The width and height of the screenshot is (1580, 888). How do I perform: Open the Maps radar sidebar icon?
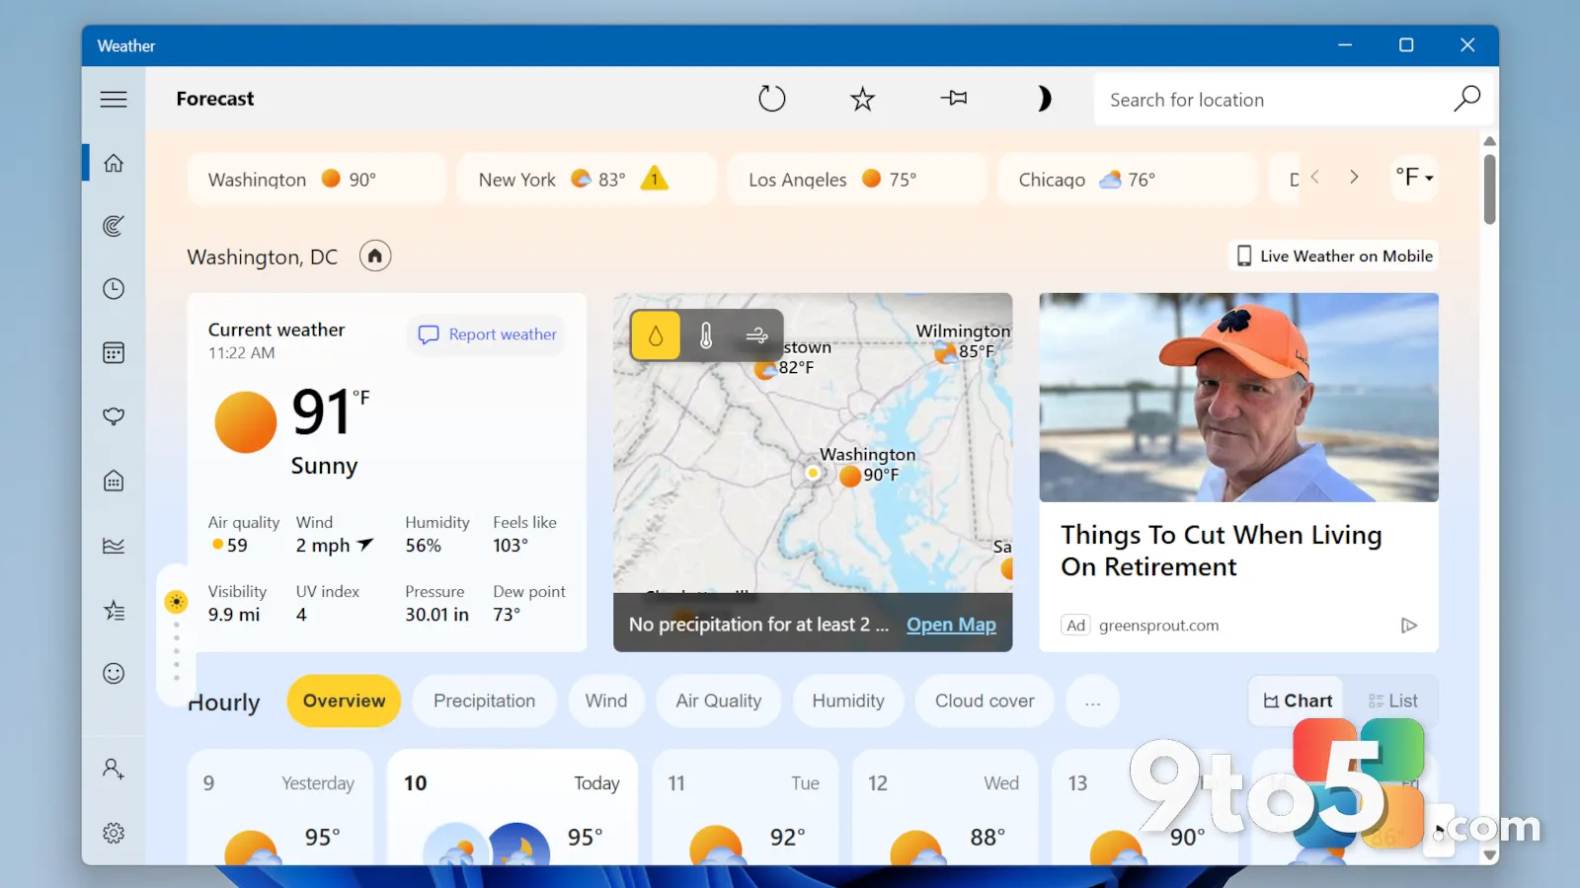pos(114,226)
